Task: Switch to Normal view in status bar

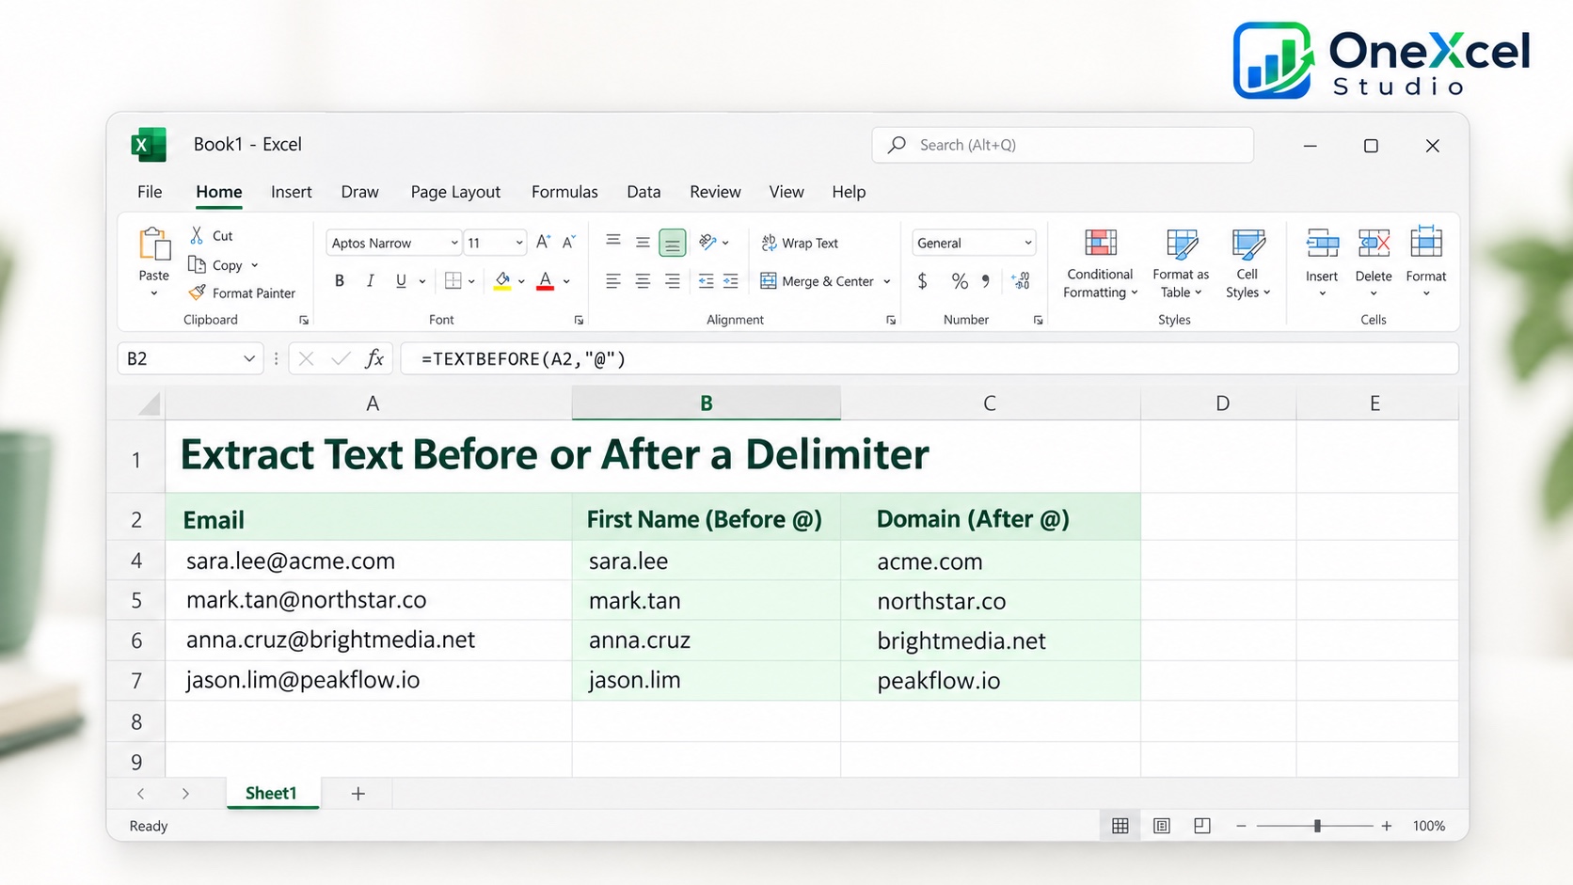Action: (1120, 826)
